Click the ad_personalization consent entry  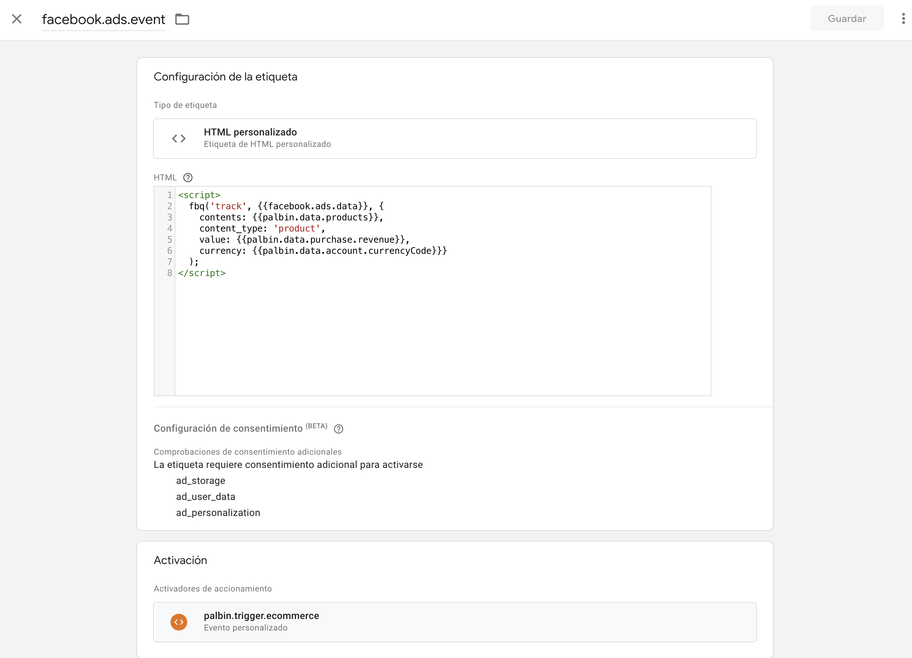[218, 513]
